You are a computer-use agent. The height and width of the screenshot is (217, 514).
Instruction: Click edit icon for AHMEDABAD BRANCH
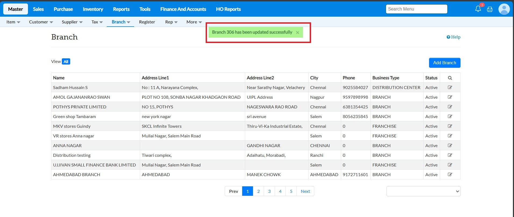coord(450,175)
